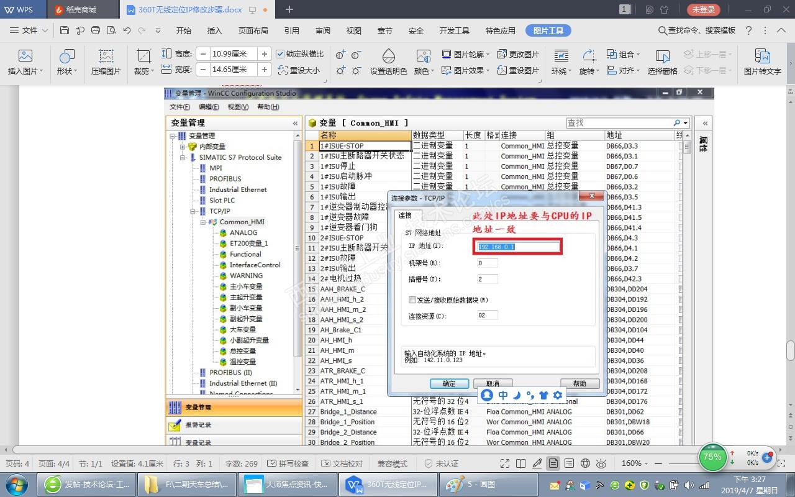Screen dimensions: 795x497
Task: Toggle Chinese/English mode on the input bar
Action: click(503, 395)
